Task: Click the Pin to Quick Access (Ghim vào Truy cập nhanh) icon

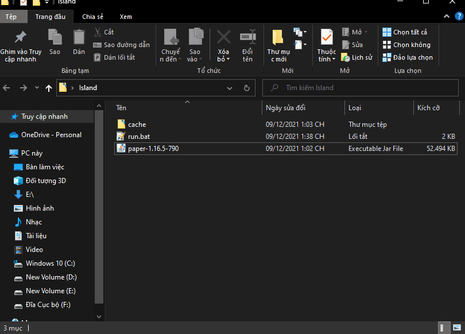Action: tap(21, 37)
